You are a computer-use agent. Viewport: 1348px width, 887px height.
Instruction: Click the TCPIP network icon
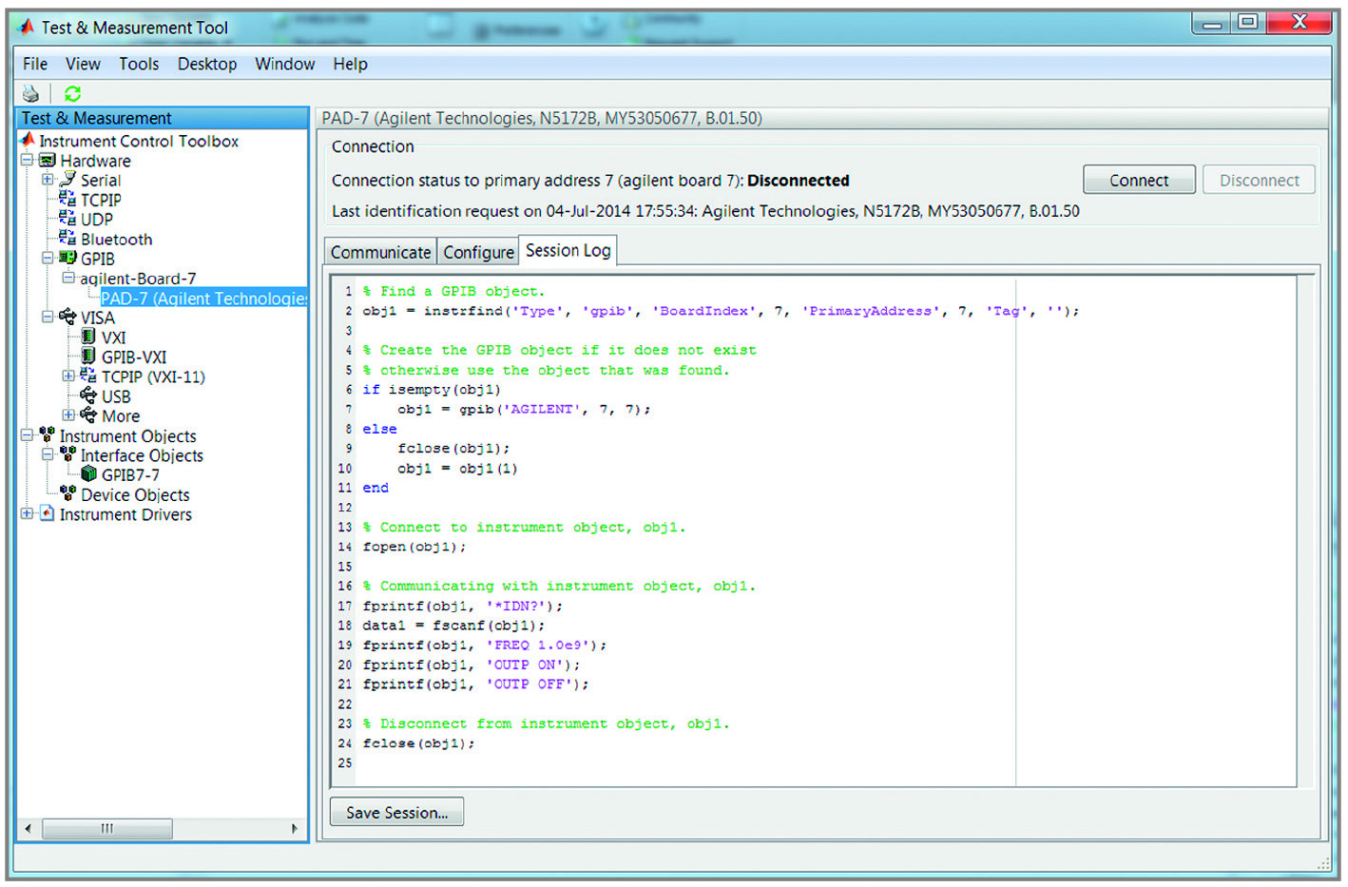(67, 199)
